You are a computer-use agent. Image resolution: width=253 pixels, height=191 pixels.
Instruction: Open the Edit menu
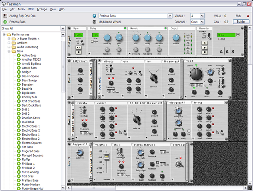coord(12,9)
